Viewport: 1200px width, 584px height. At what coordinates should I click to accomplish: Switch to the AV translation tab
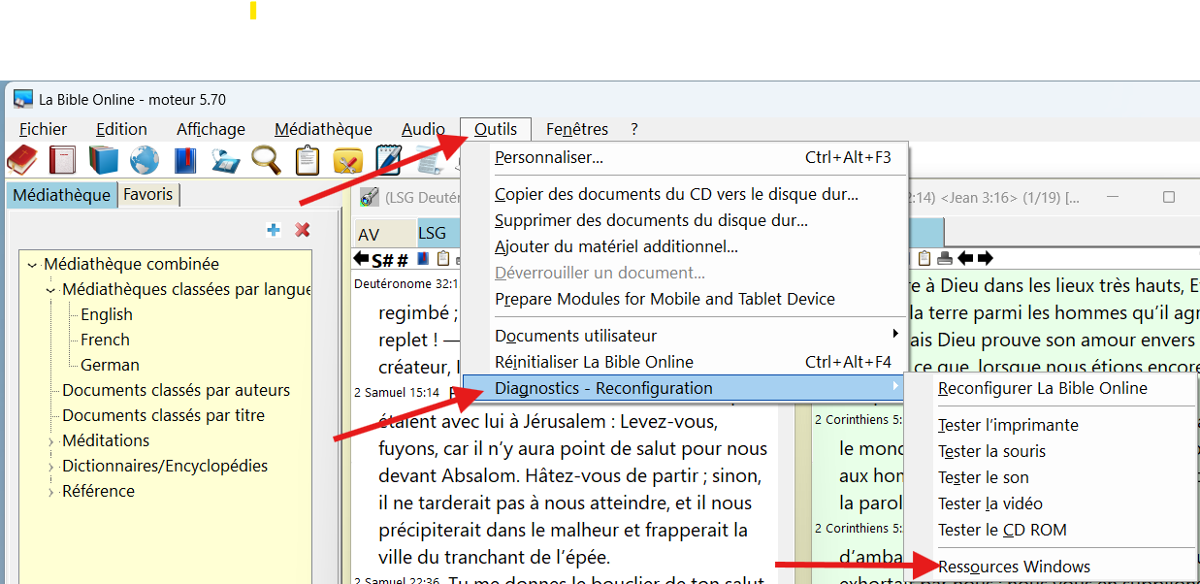(383, 234)
